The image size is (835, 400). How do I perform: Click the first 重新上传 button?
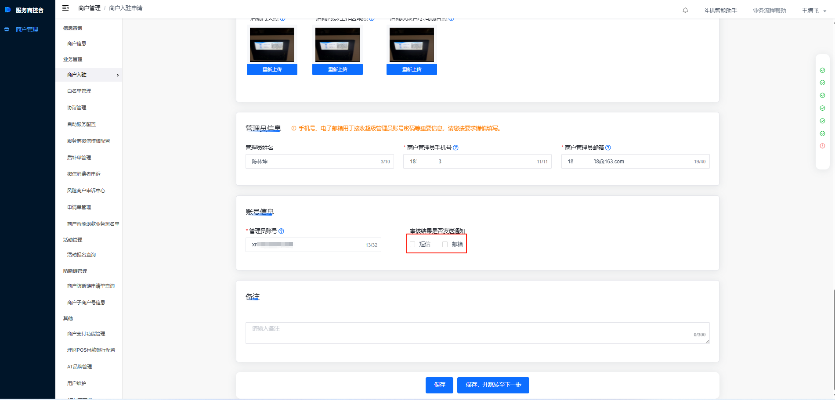(272, 69)
